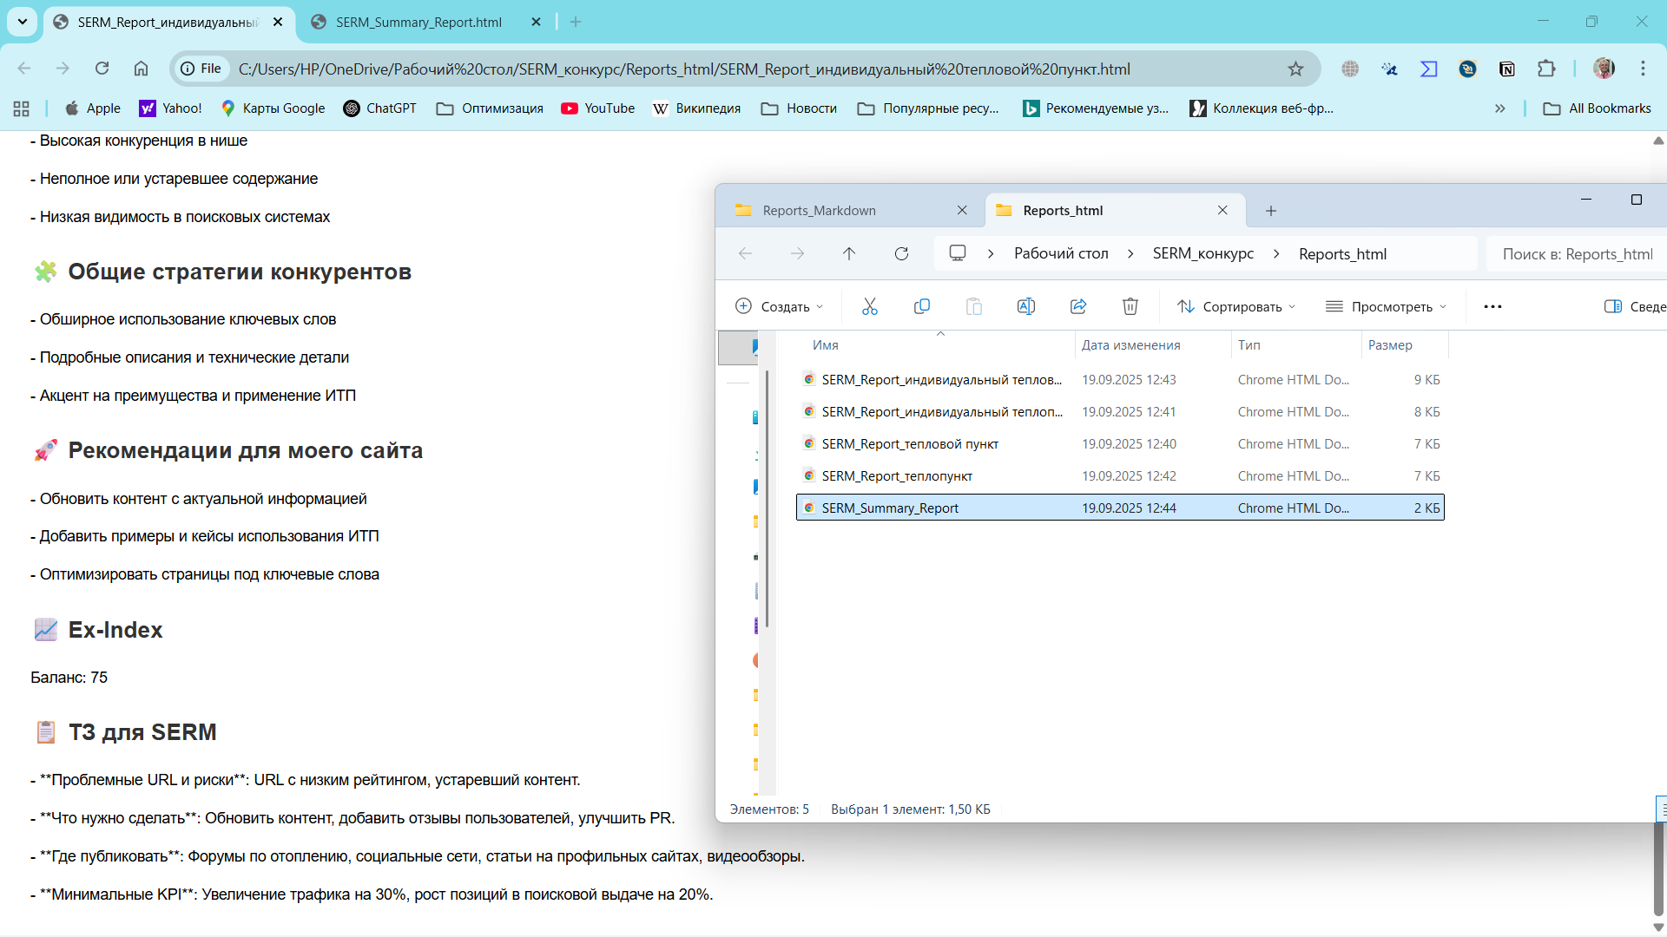Open All Bookmarks folder
Viewport: 1667px width, 937px height.
pos(1597,108)
